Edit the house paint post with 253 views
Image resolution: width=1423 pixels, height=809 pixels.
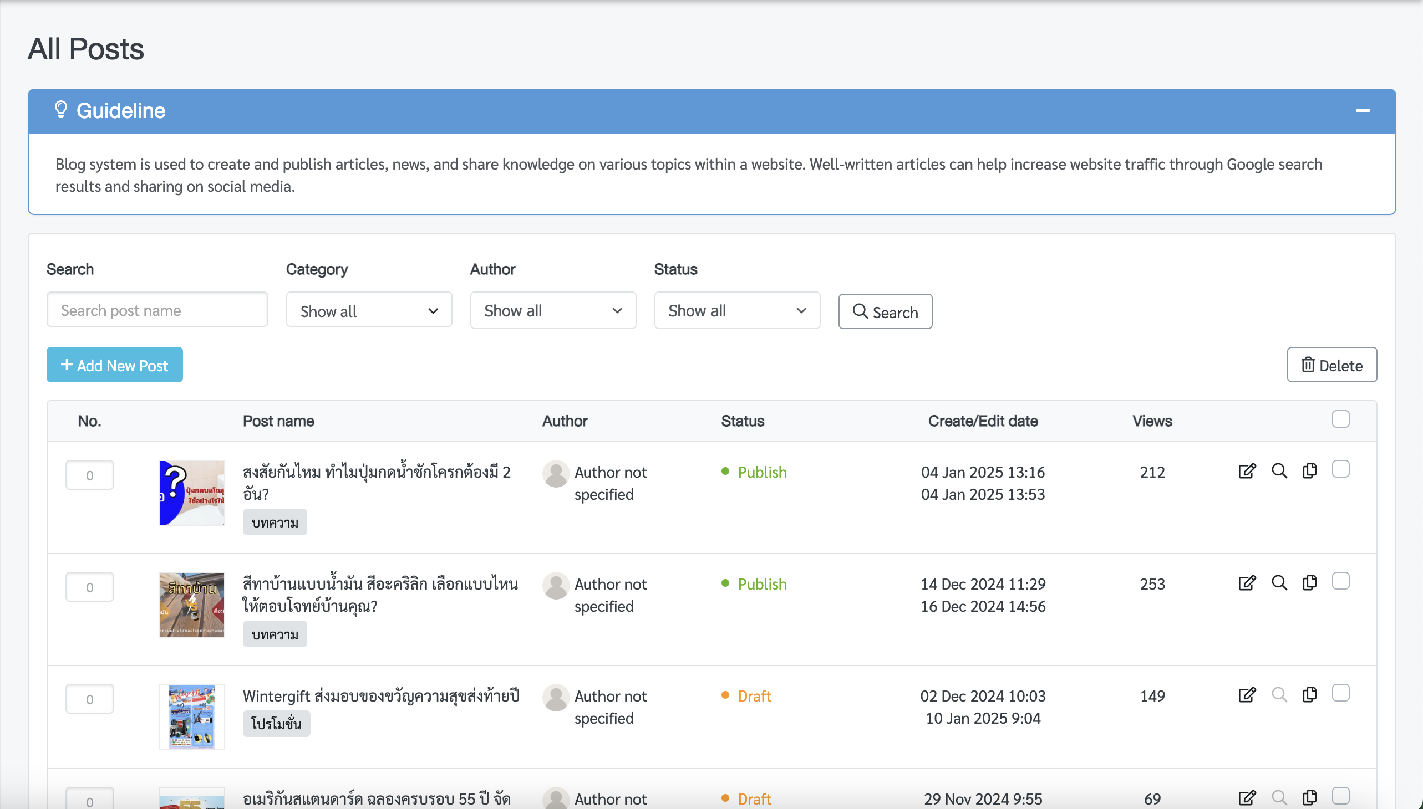coord(1247,582)
